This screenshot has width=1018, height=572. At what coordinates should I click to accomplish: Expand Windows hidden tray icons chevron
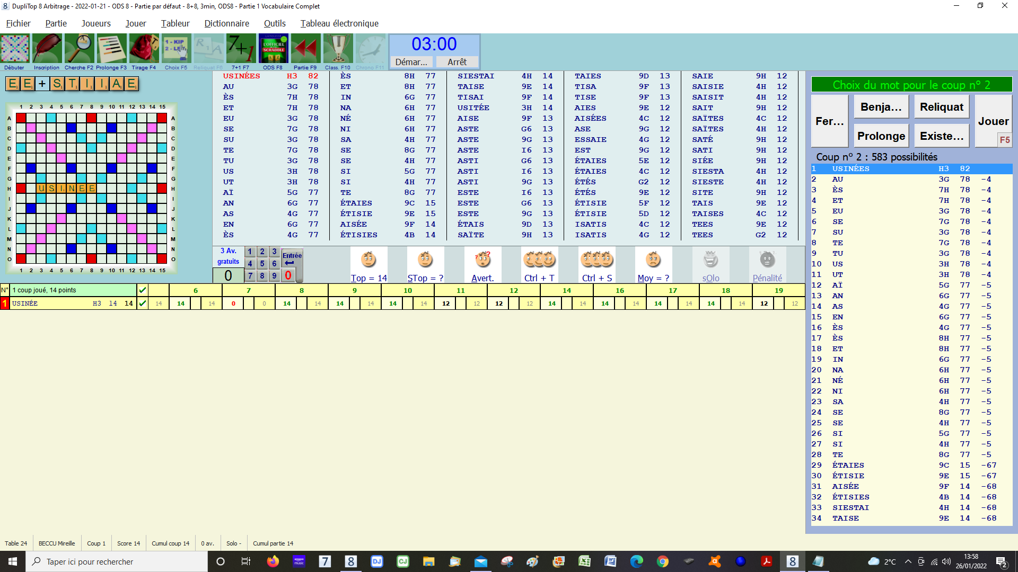point(908,561)
